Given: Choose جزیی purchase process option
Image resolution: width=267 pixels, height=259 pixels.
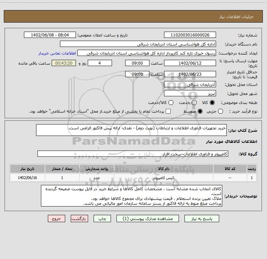Looking at the screenshot, I should 221,111.
